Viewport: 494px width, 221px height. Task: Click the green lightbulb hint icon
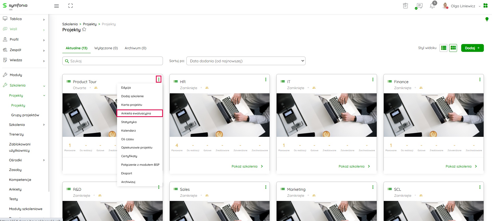[487, 19]
